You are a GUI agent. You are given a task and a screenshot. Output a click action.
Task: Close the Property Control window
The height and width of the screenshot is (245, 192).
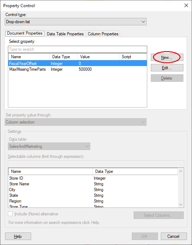click(186, 6)
